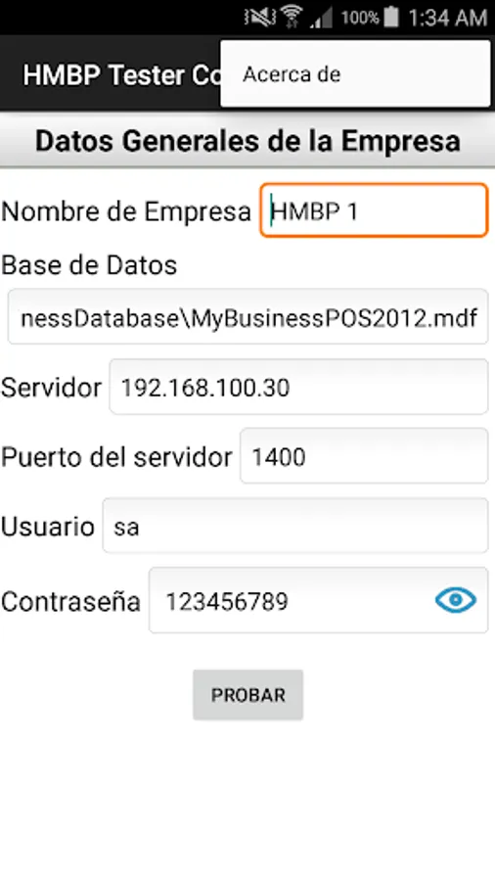Tap the vibrate mute status icon
Viewport: 495px width, 881px height.
click(x=260, y=17)
